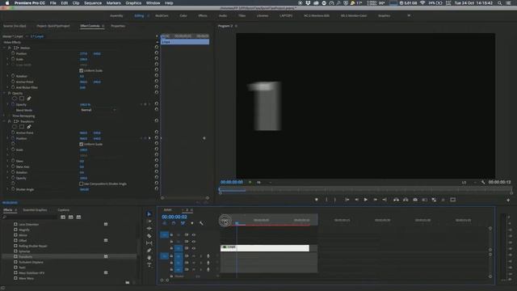Step back one frame
This screenshot has width=517, height=291.
point(356,200)
